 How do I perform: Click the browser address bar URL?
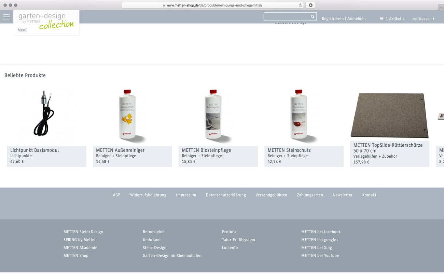pyautogui.click(x=214, y=5)
